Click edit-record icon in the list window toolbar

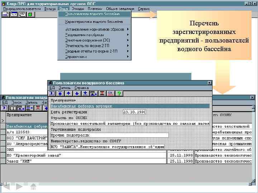tap(30, 108)
